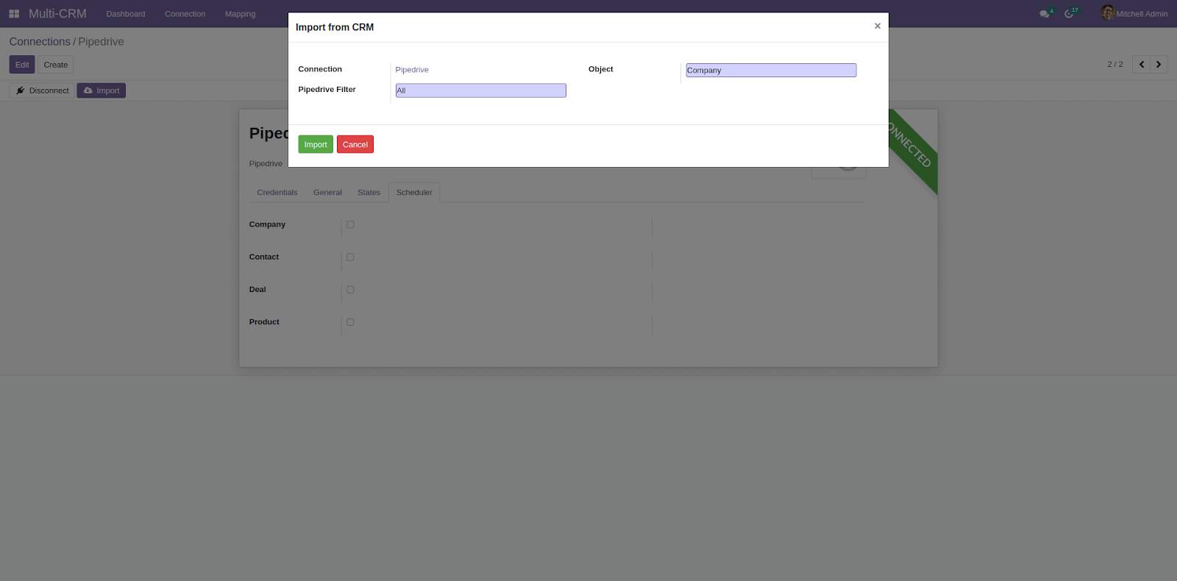
Task: Open the Mapping menu
Action: click(x=241, y=14)
